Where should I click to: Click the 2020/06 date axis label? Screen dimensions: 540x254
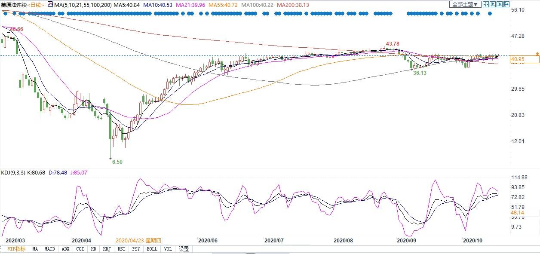(x=207, y=241)
